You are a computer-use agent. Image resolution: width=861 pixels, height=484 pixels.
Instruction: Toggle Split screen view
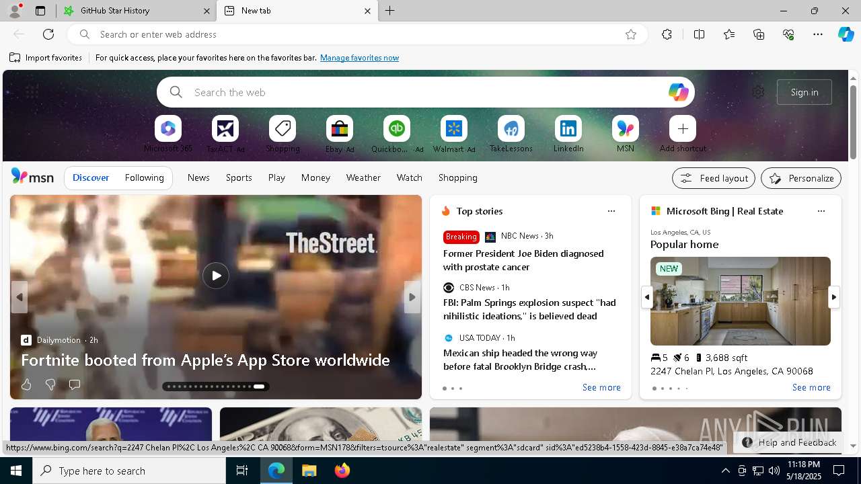pos(699,34)
